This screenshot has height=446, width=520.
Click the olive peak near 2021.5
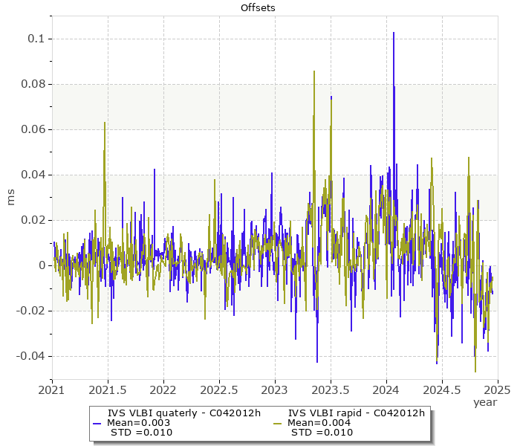(x=105, y=124)
